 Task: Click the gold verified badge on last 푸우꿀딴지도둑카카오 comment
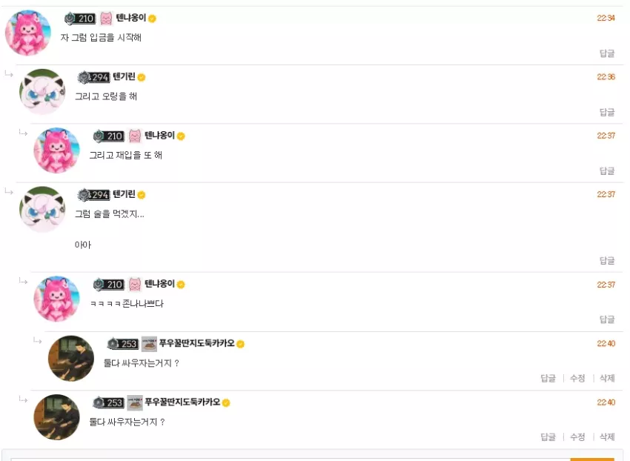[226, 402]
